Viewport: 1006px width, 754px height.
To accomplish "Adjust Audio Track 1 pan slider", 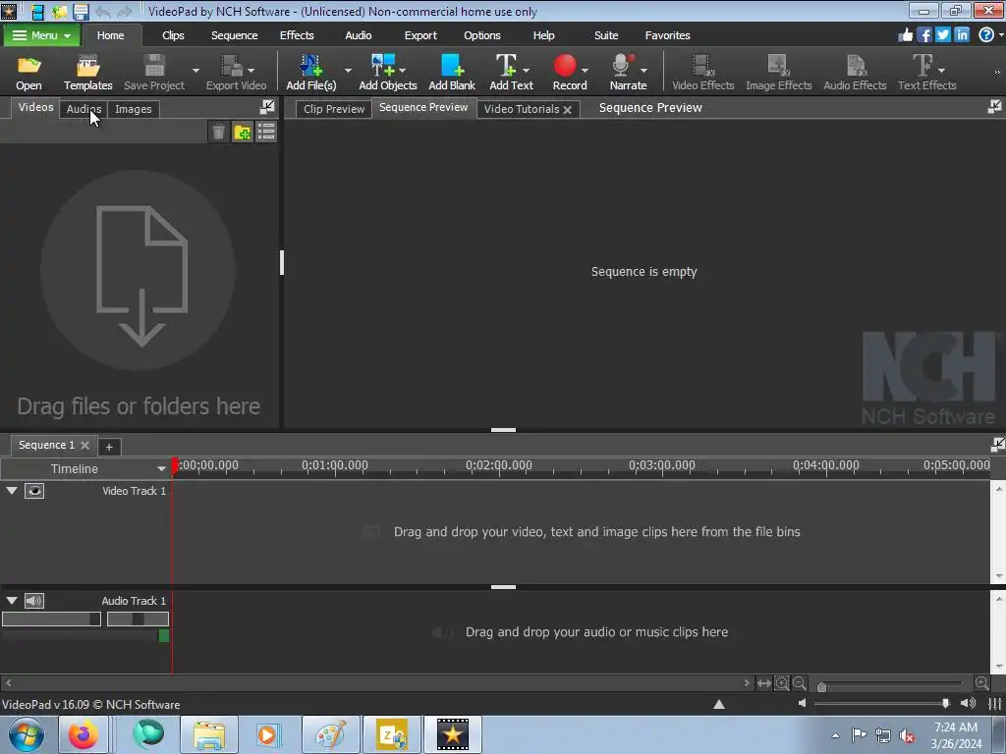I will 138,619.
